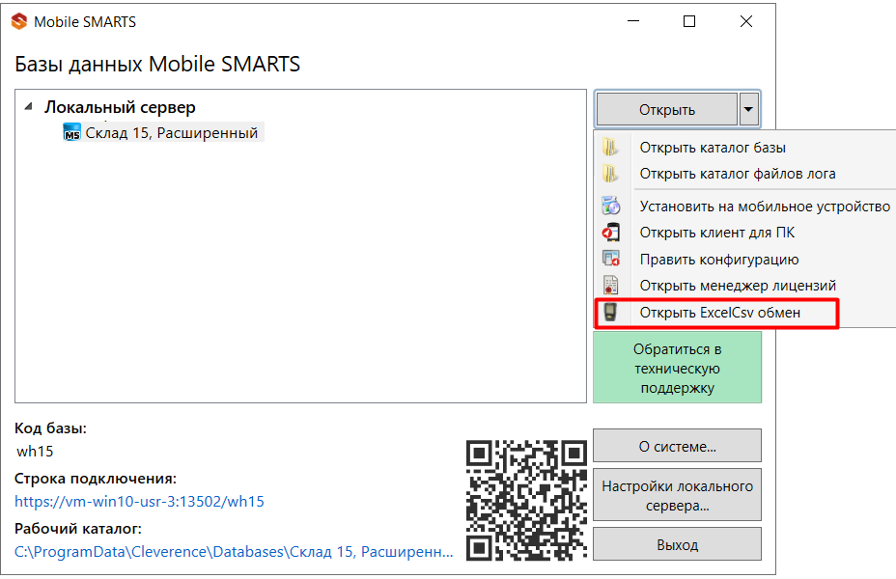Click folder icon next to Открыть каталог файлов лога

point(610,174)
